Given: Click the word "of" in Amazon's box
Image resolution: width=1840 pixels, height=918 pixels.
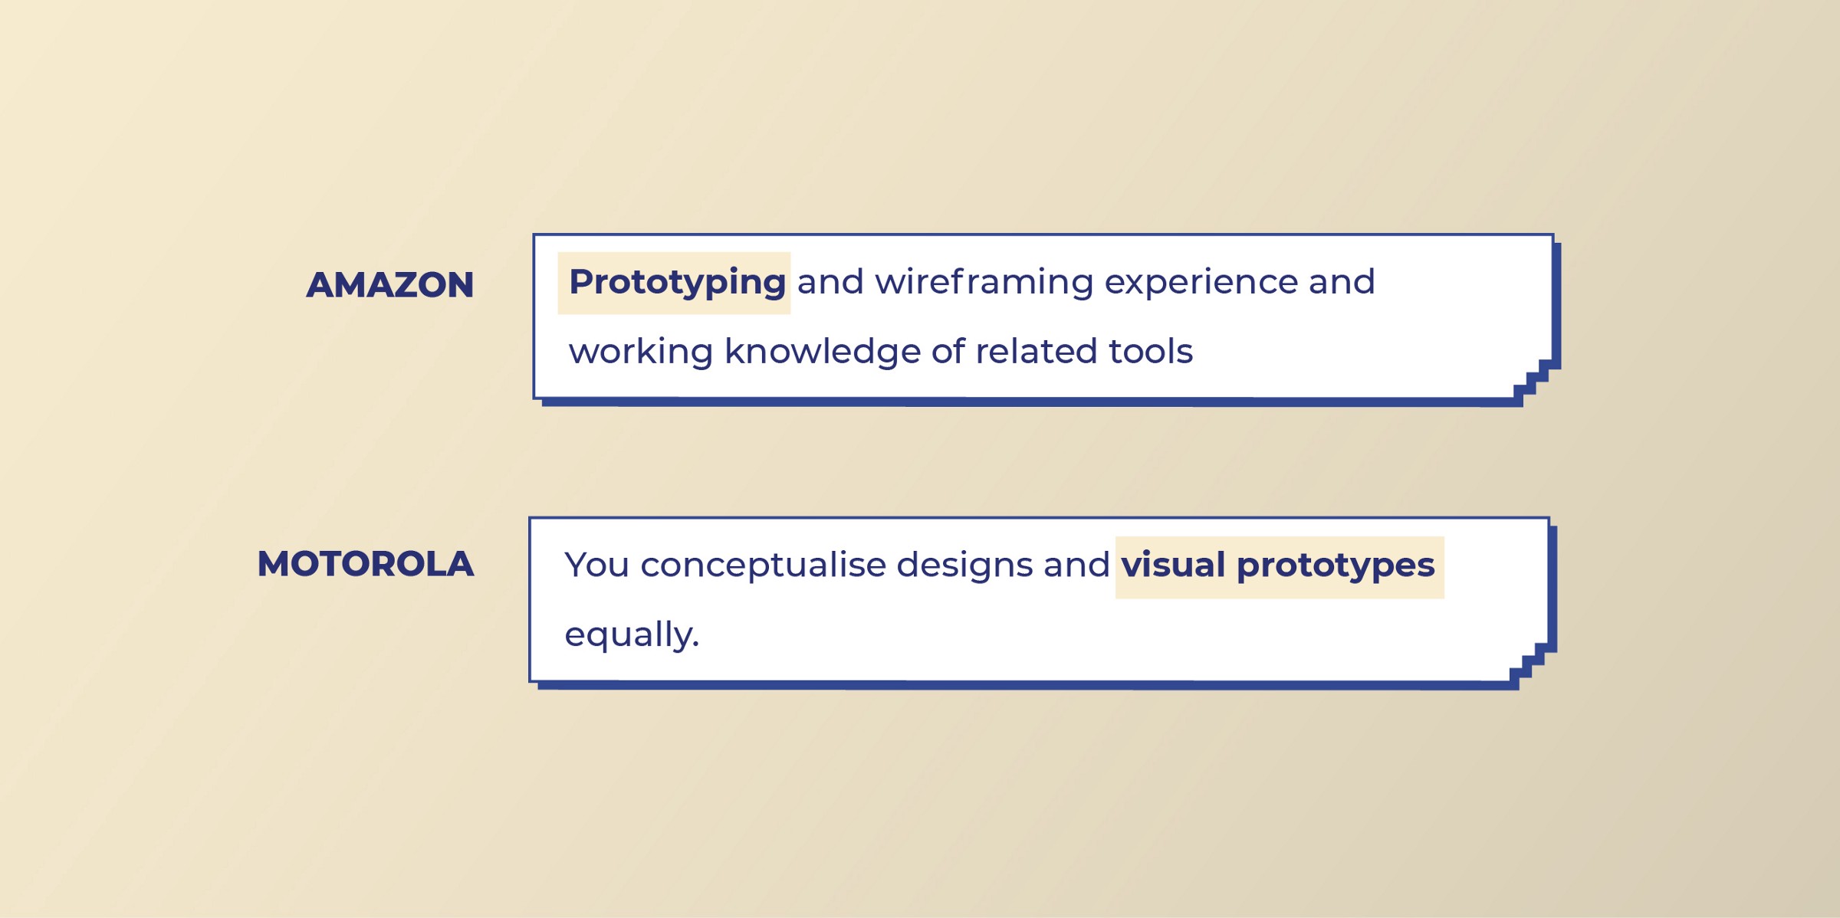Looking at the screenshot, I should (948, 352).
